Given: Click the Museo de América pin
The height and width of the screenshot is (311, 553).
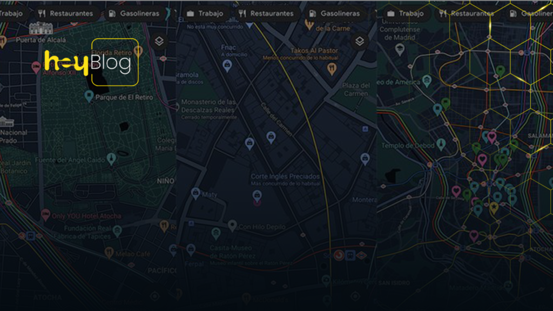Looking at the screenshot, I should pyautogui.click(x=427, y=81).
